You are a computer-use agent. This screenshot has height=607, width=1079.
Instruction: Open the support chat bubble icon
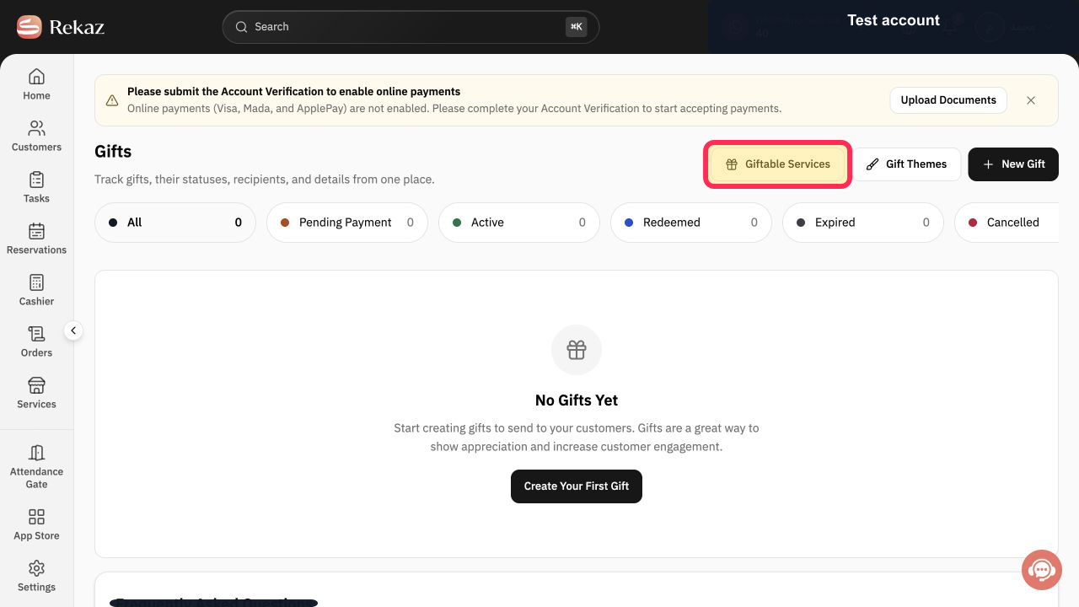click(x=1042, y=570)
